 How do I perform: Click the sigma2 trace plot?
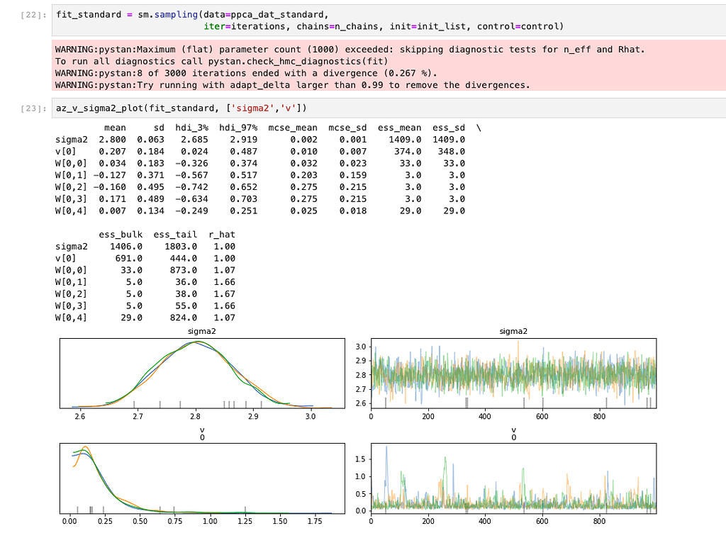513,374
